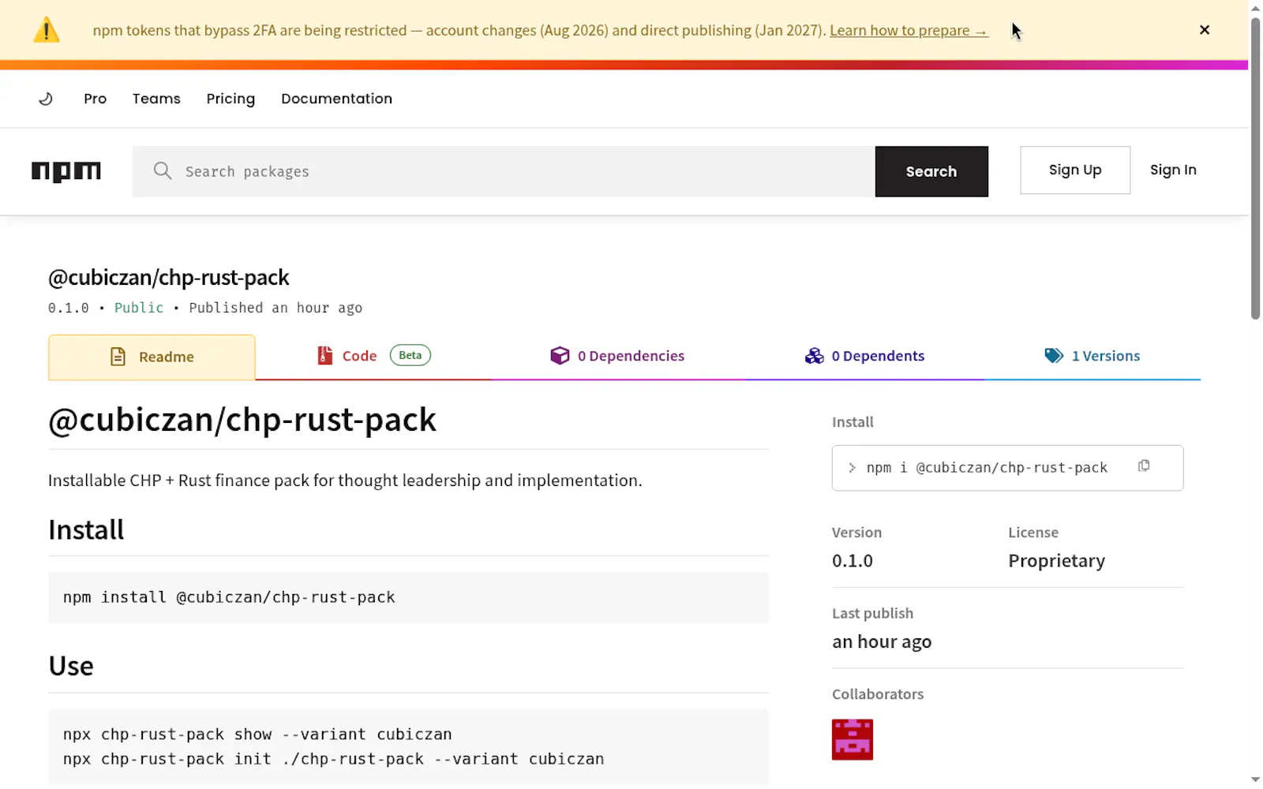Click the Beta badge on Code tab
The height and width of the screenshot is (789, 1263).
point(410,355)
